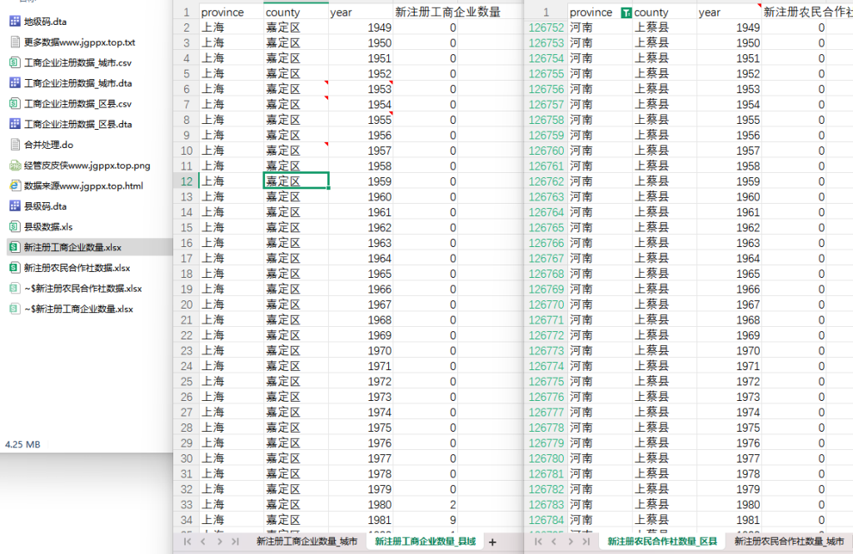Select the 数据来源www.jgppx.top.html browser icon
Image resolution: width=853 pixels, height=554 pixels.
[x=15, y=185]
